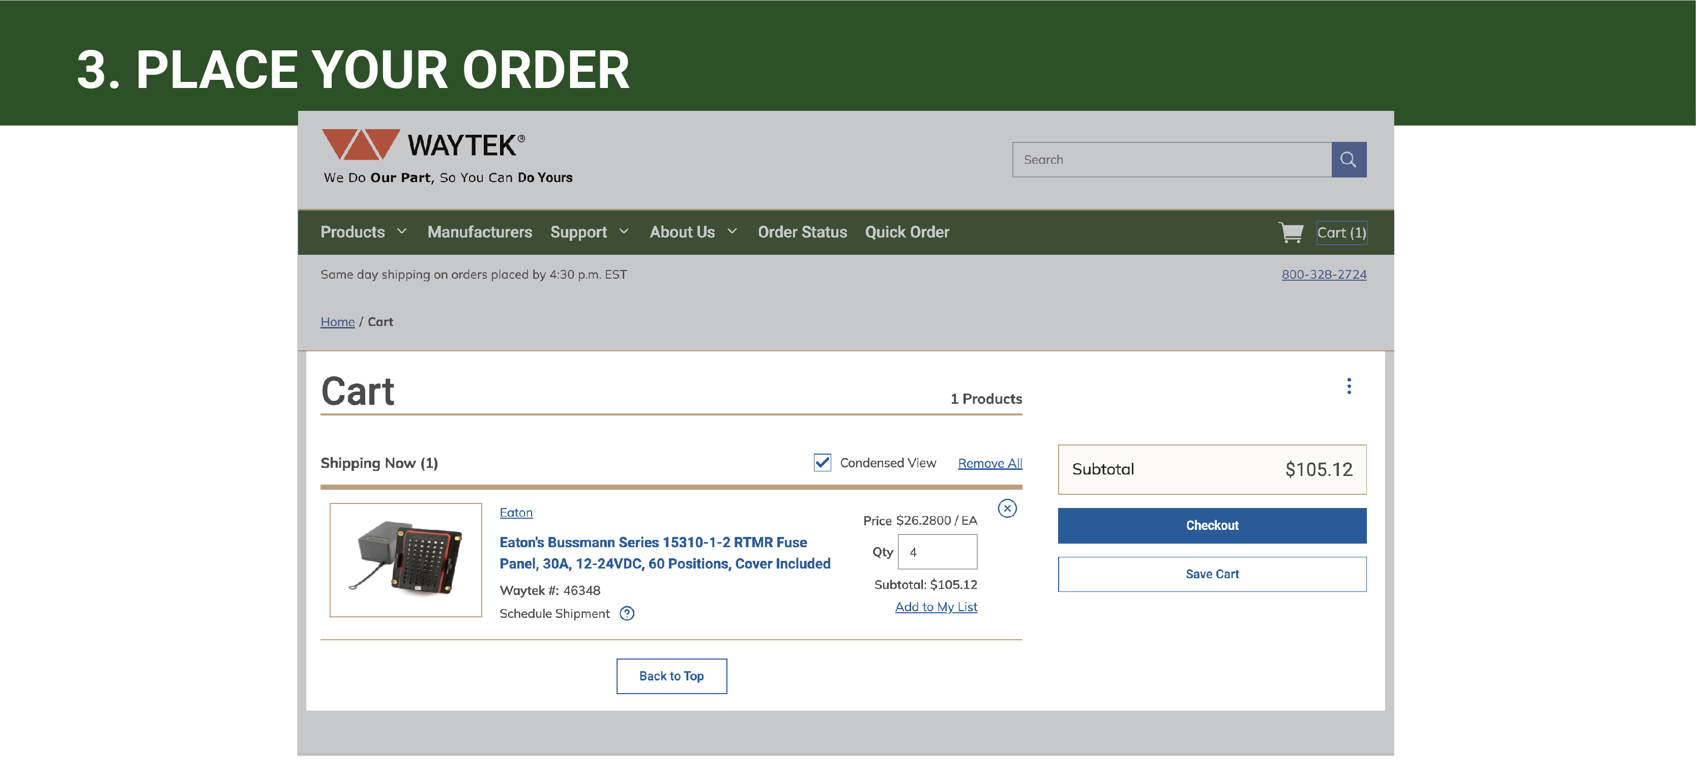Image resolution: width=1696 pixels, height=776 pixels.
Task: Click the Cart (1) indicator
Action: [x=1341, y=232]
